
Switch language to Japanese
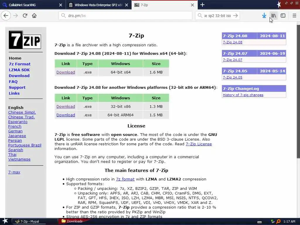(x=17, y=136)
